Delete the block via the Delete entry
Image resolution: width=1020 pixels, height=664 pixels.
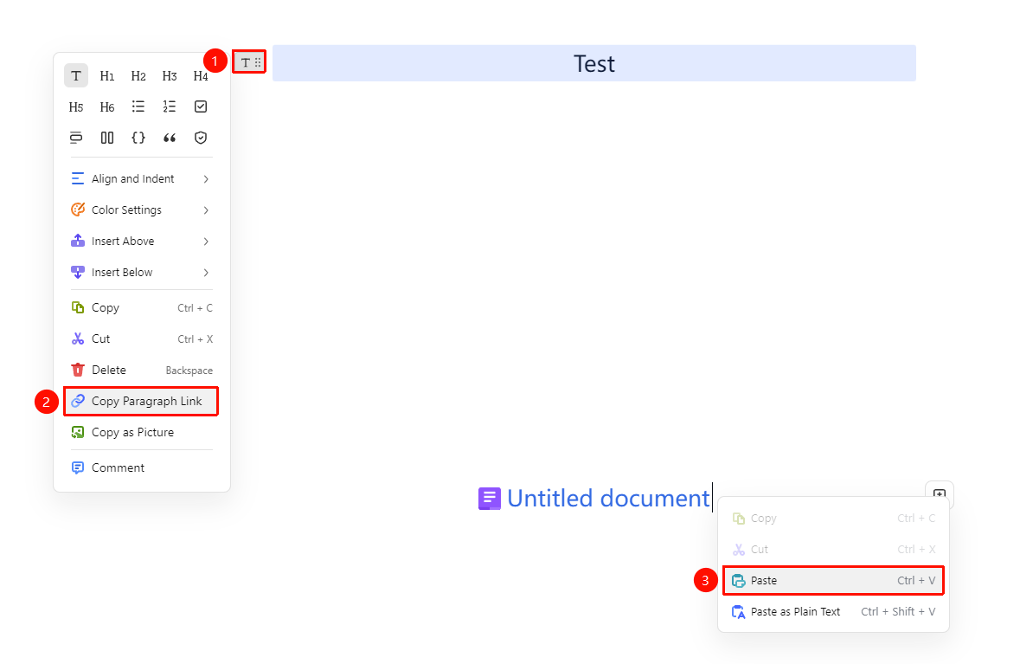click(141, 371)
